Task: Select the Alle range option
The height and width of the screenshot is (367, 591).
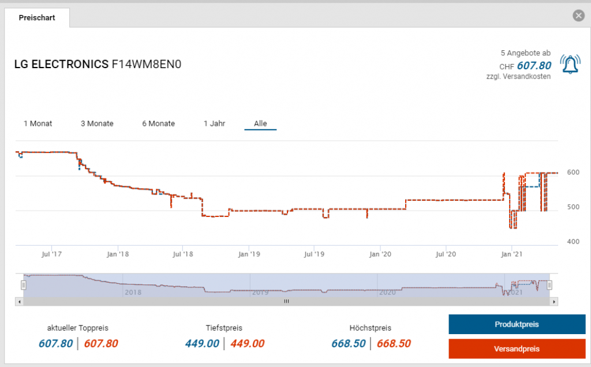Action: 260,123
